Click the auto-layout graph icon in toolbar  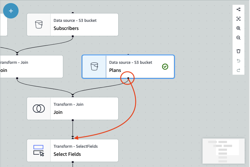click(238, 9)
